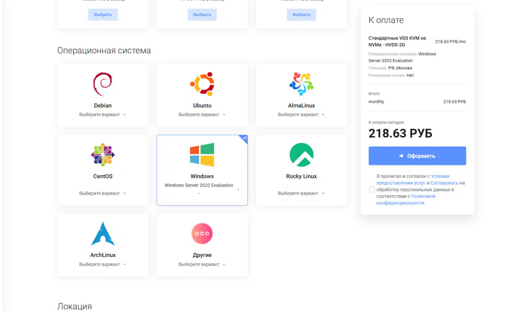Click the Ubuntu label text

click(x=202, y=105)
